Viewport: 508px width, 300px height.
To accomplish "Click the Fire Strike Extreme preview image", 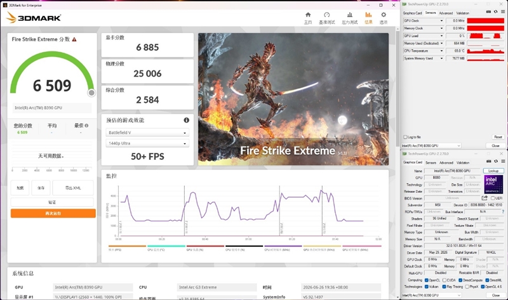I will coord(293,99).
